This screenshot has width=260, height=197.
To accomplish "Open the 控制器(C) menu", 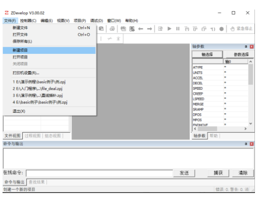I will click(x=28, y=21).
